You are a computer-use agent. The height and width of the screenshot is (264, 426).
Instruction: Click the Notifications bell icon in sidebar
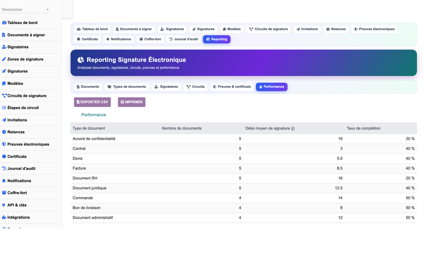[4, 181]
